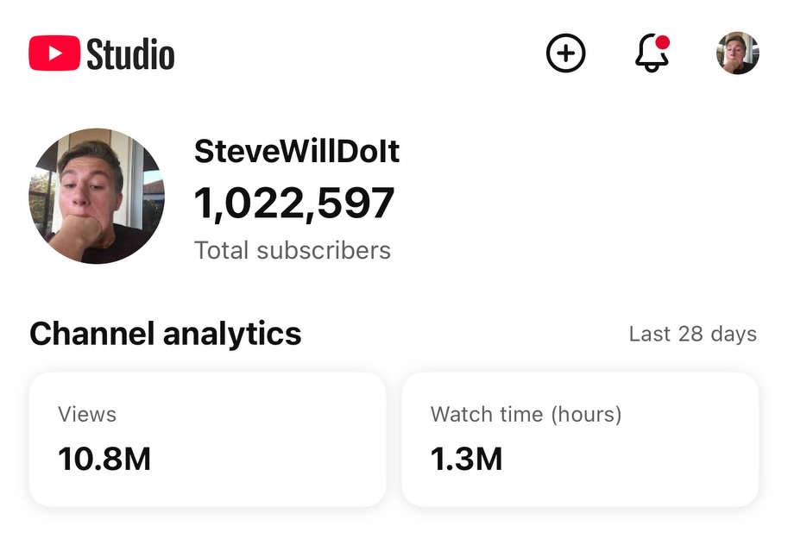Open account menu via small top avatar
The image size is (788, 545).
pos(737,53)
